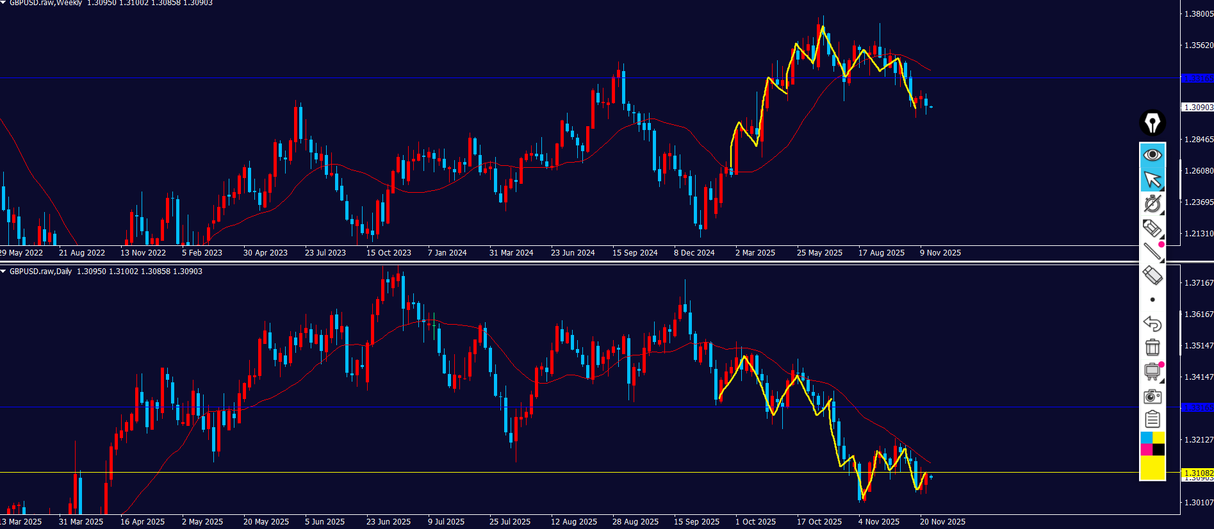Open the clipboard notes icon
The height and width of the screenshot is (529, 1214).
[x=1152, y=419]
